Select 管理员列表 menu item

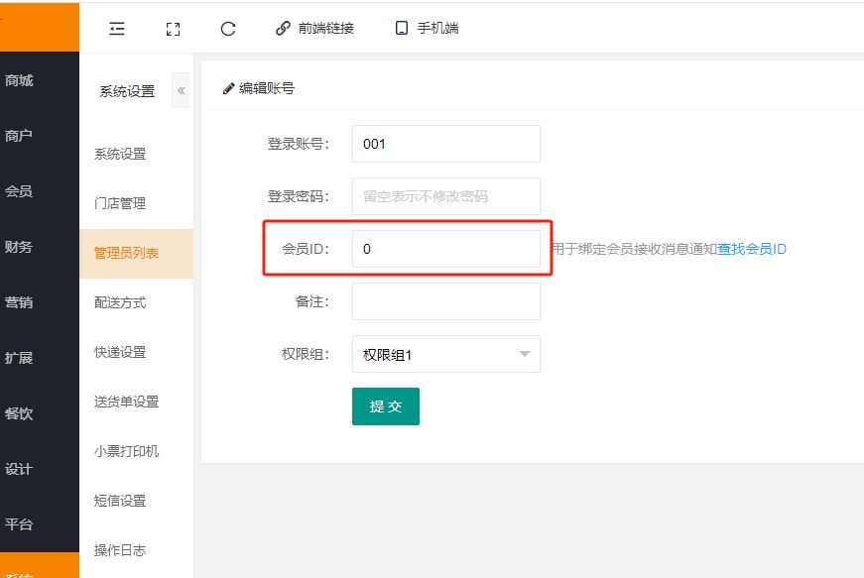[x=126, y=253]
